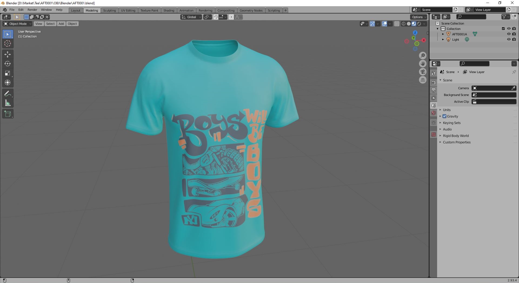
Task: Expand the Units panel
Action: pyautogui.click(x=447, y=110)
